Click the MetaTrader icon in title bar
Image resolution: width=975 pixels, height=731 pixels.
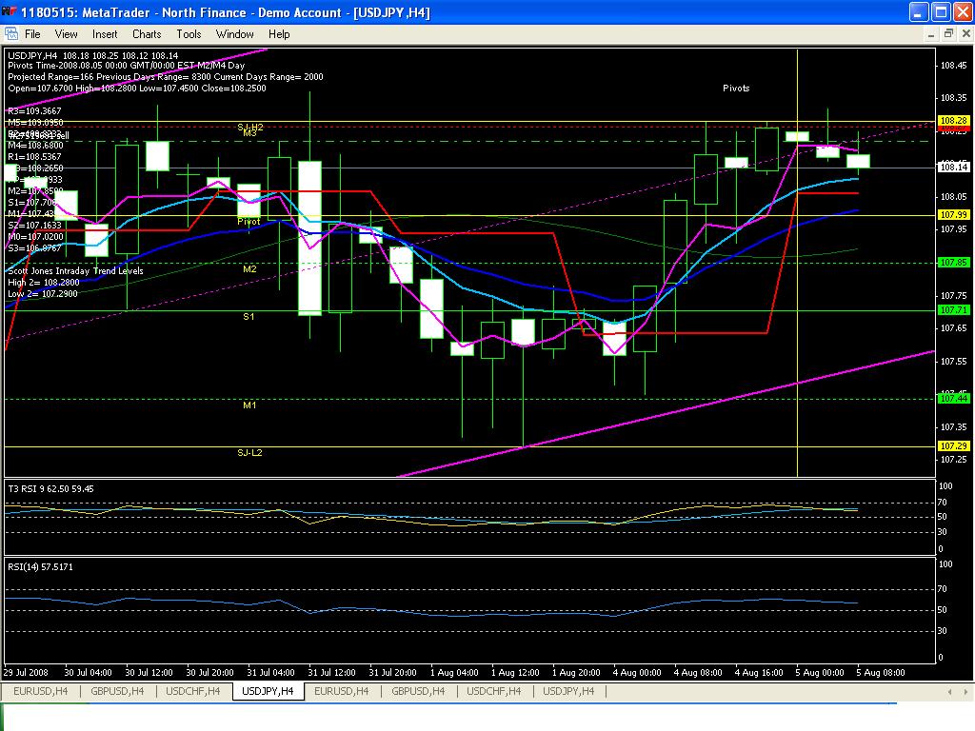(x=10, y=11)
